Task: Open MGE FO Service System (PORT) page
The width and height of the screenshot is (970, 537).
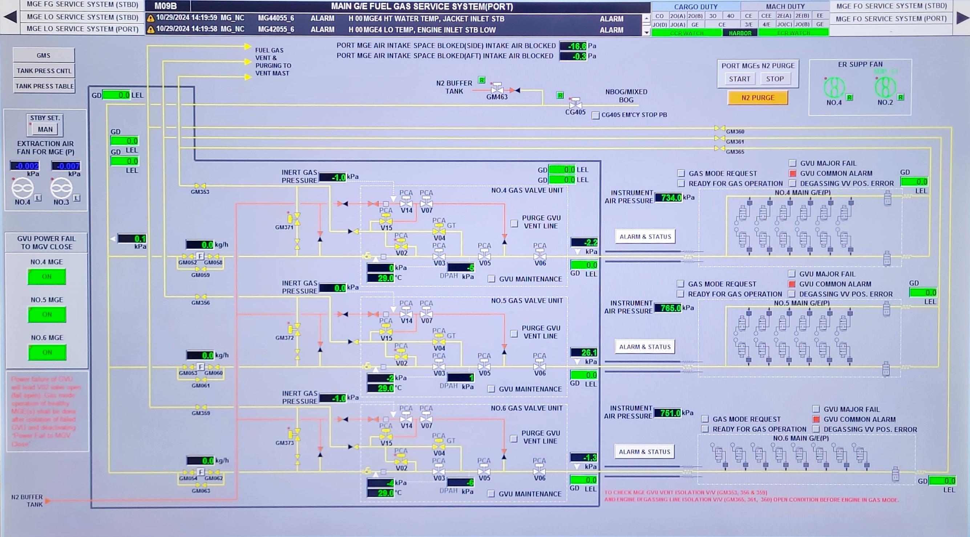Action: pos(891,19)
